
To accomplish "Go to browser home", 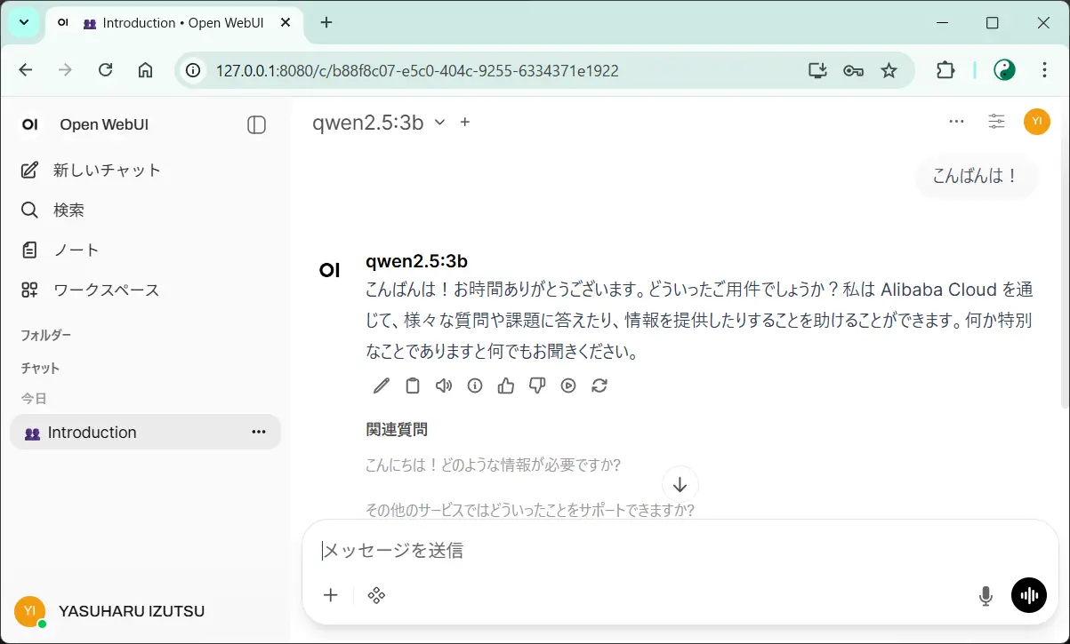I will pos(146,70).
